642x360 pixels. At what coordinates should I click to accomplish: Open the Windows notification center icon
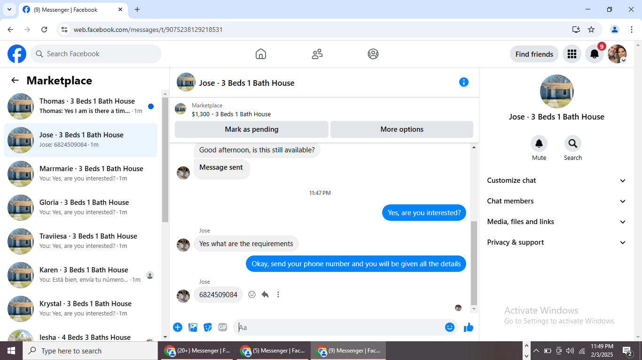click(627, 351)
